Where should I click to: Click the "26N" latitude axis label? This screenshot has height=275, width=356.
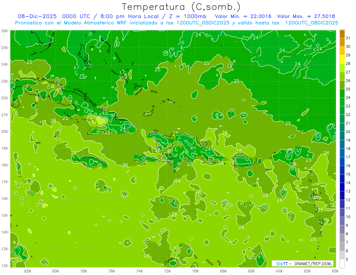point(4,31)
